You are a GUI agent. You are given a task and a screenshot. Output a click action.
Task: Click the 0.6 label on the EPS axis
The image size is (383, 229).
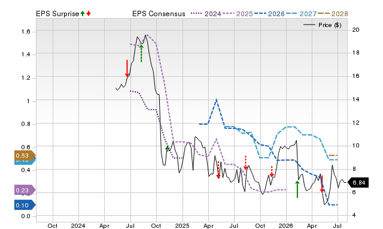[25, 147]
